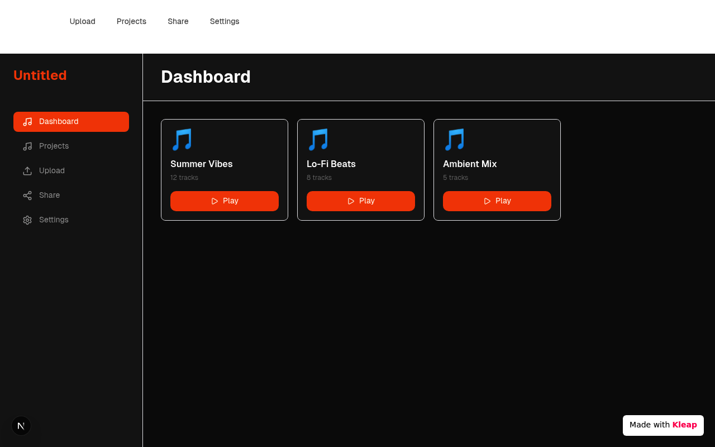Click the Dashboard page heading
715x447 pixels.
click(x=206, y=77)
